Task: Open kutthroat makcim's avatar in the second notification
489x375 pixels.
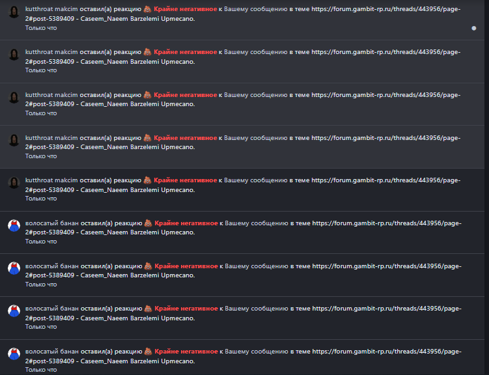Action: [14, 55]
